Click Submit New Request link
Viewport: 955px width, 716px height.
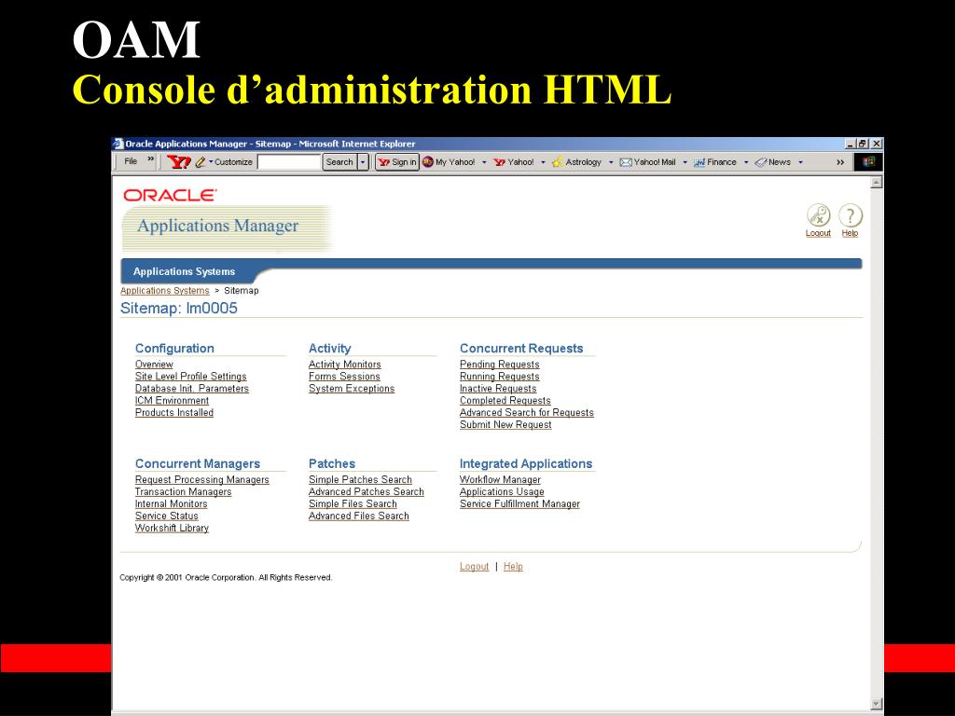click(x=505, y=425)
